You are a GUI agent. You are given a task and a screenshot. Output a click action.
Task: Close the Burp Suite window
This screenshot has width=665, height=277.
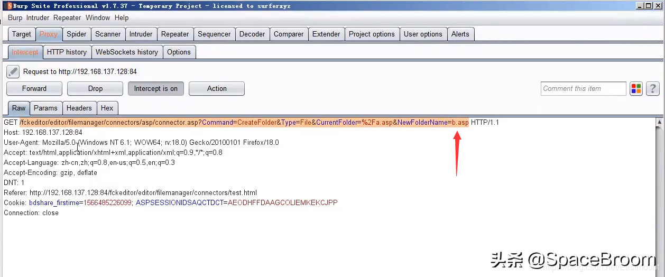point(658,6)
